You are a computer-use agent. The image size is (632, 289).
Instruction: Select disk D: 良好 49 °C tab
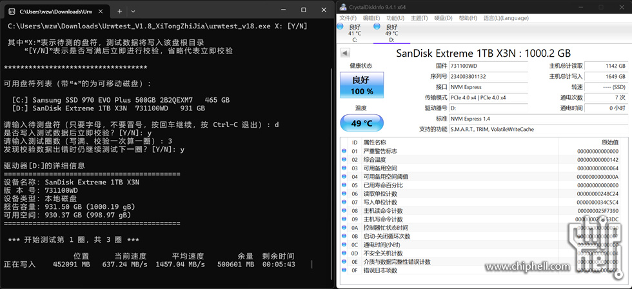392,33
